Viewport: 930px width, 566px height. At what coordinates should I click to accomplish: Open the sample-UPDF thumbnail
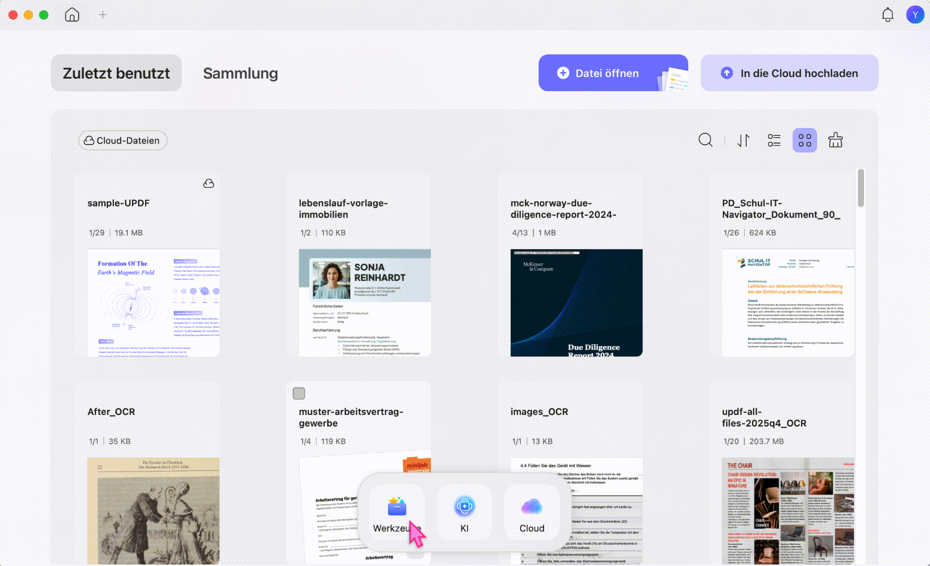pyautogui.click(x=153, y=303)
